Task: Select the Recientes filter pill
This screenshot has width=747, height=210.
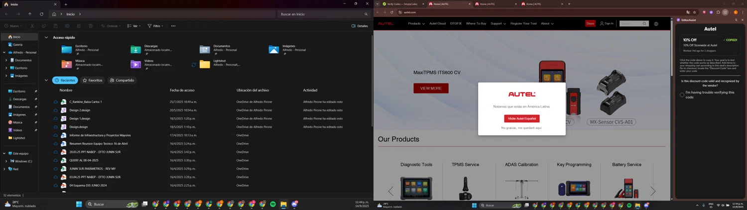Action: (x=65, y=80)
